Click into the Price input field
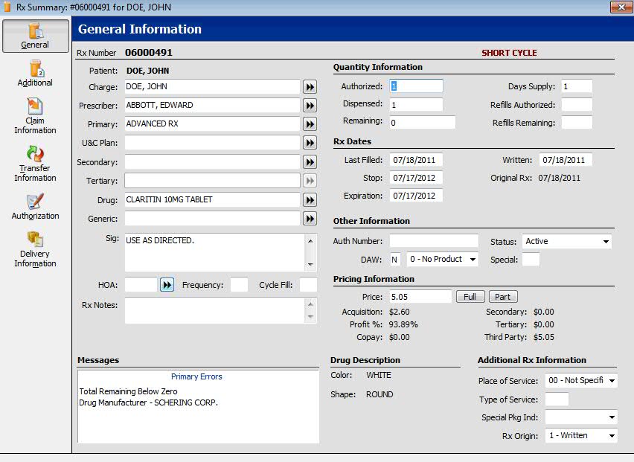The image size is (634, 462). point(420,297)
